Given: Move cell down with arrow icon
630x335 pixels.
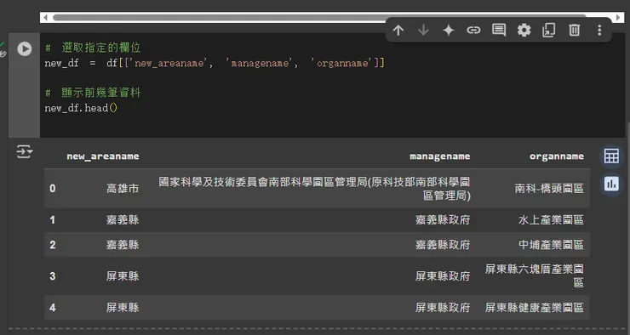Looking at the screenshot, I should click(x=423, y=30).
